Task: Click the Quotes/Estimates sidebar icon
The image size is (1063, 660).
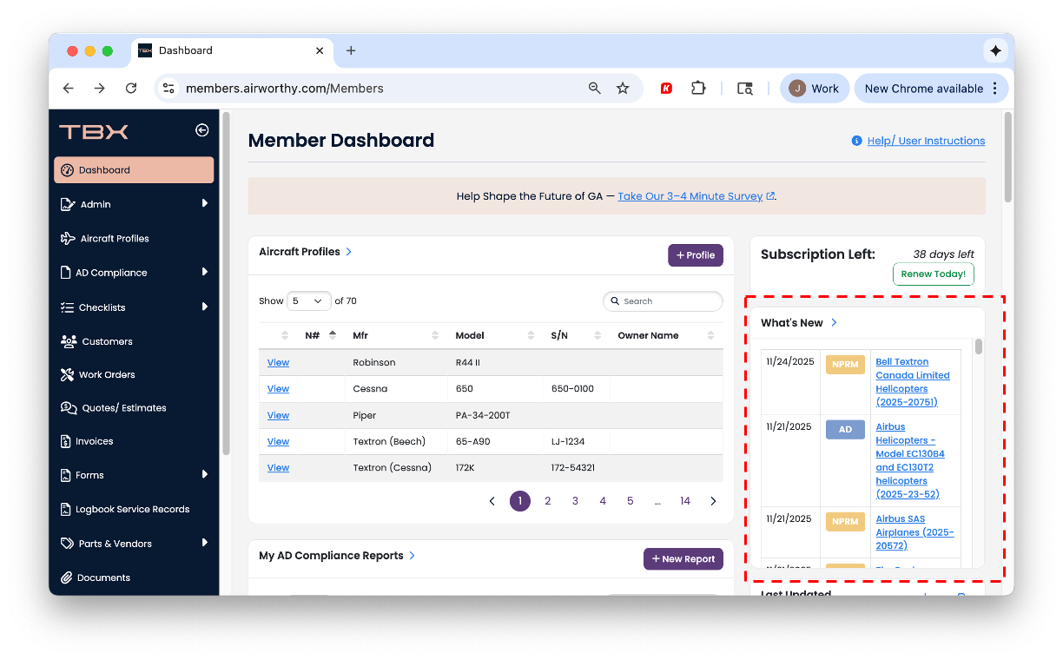Action: [x=69, y=408]
